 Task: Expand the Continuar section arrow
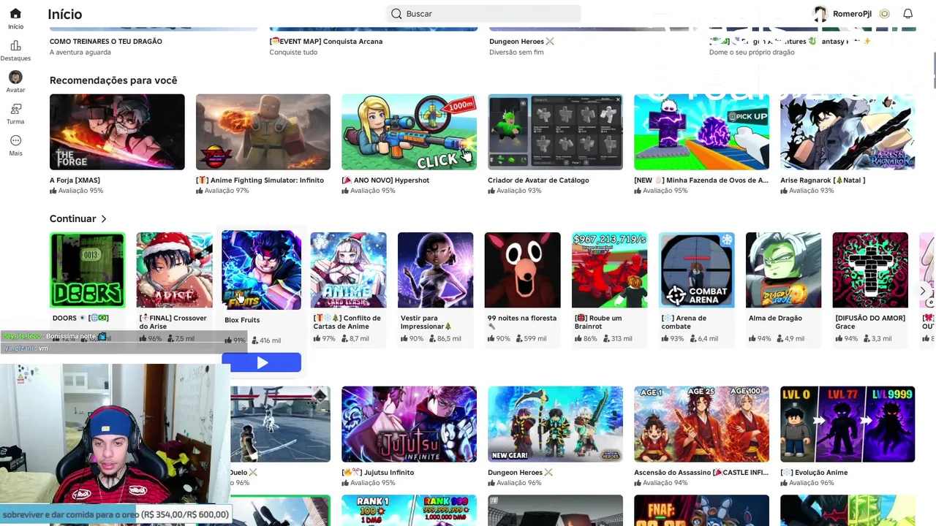click(103, 218)
